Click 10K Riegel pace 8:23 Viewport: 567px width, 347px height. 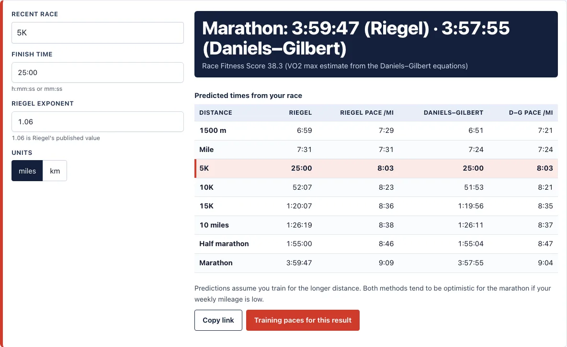point(386,187)
